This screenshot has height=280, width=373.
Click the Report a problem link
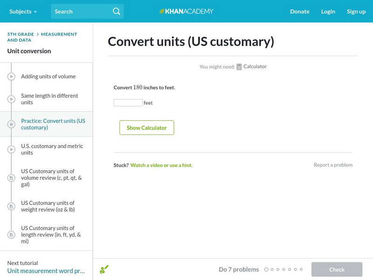(x=333, y=165)
